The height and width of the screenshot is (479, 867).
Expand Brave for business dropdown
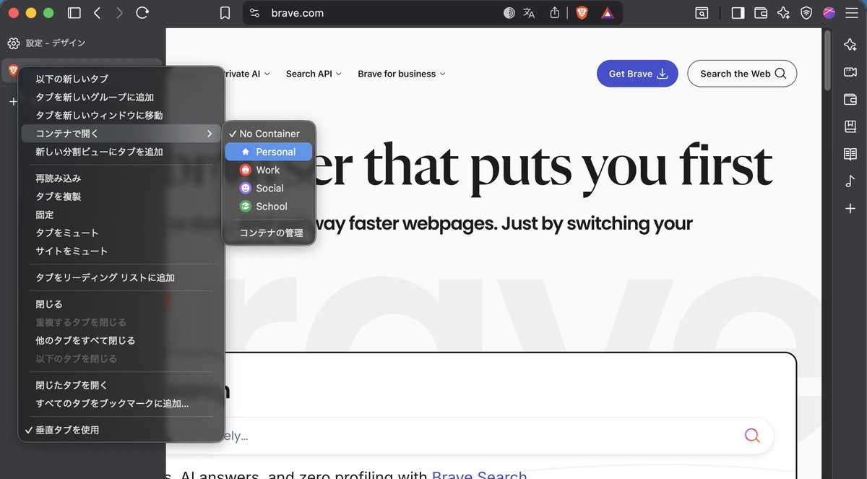[x=402, y=74]
